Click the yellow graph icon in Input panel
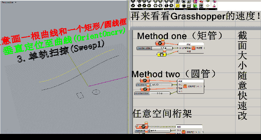Screen dimensions: 261x140 point(177,6)
